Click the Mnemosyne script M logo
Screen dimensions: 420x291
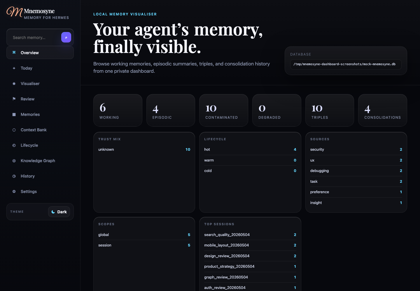[x=15, y=12]
